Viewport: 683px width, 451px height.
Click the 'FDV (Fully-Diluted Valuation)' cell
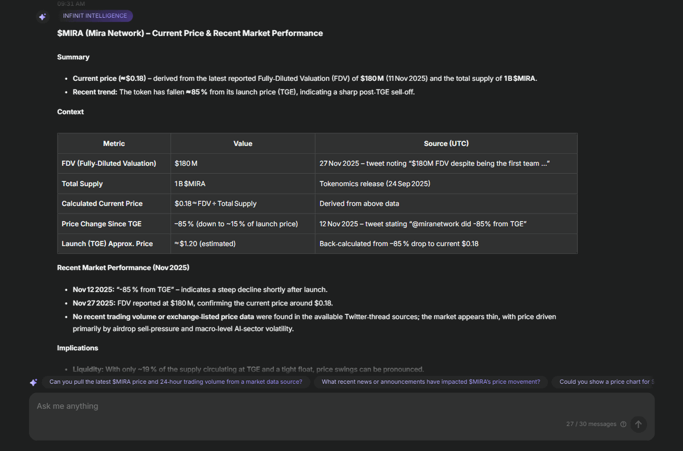pyautogui.click(x=114, y=163)
